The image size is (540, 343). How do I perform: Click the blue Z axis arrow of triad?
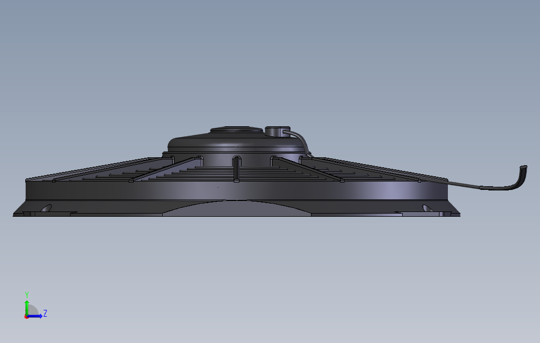(x=35, y=316)
